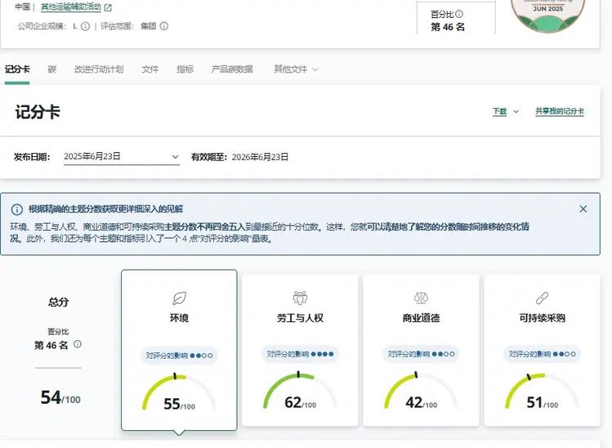
Task: Click the 有效期至 2026年6月23日 text
Action: point(239,157)
